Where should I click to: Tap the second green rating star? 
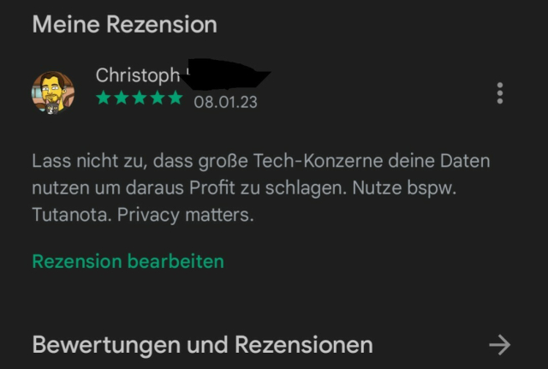[122, 98]
